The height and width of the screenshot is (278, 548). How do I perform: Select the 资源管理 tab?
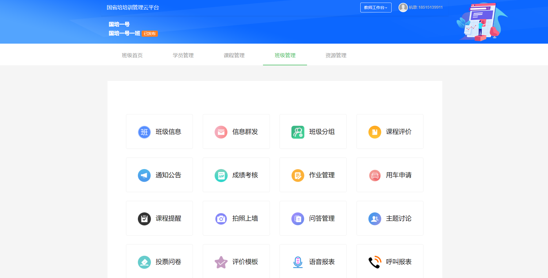pyautogui.click(x=336, y=55)
